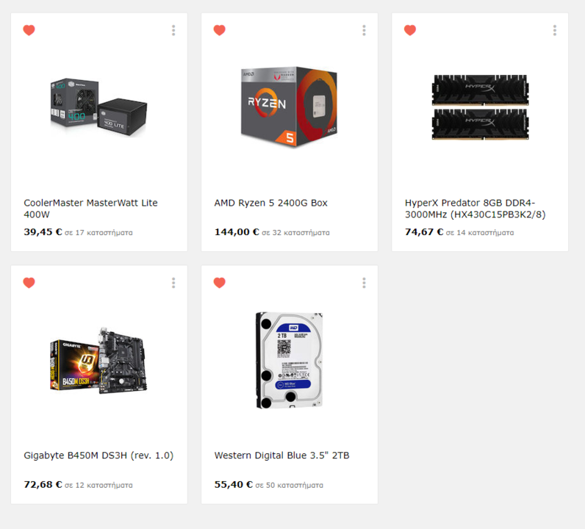Toggle favorite heart on AMD Ryzen 5 card

point(219,30)
